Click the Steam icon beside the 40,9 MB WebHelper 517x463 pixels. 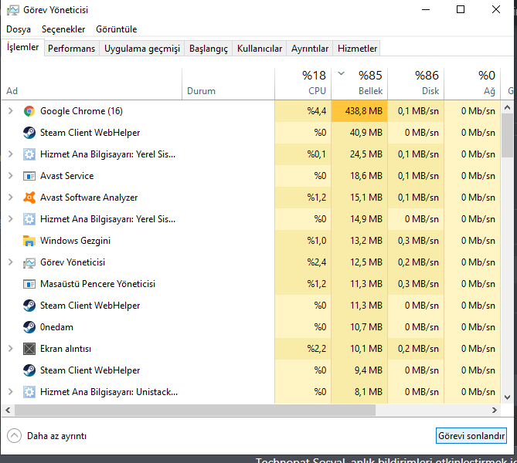(29, 133)
